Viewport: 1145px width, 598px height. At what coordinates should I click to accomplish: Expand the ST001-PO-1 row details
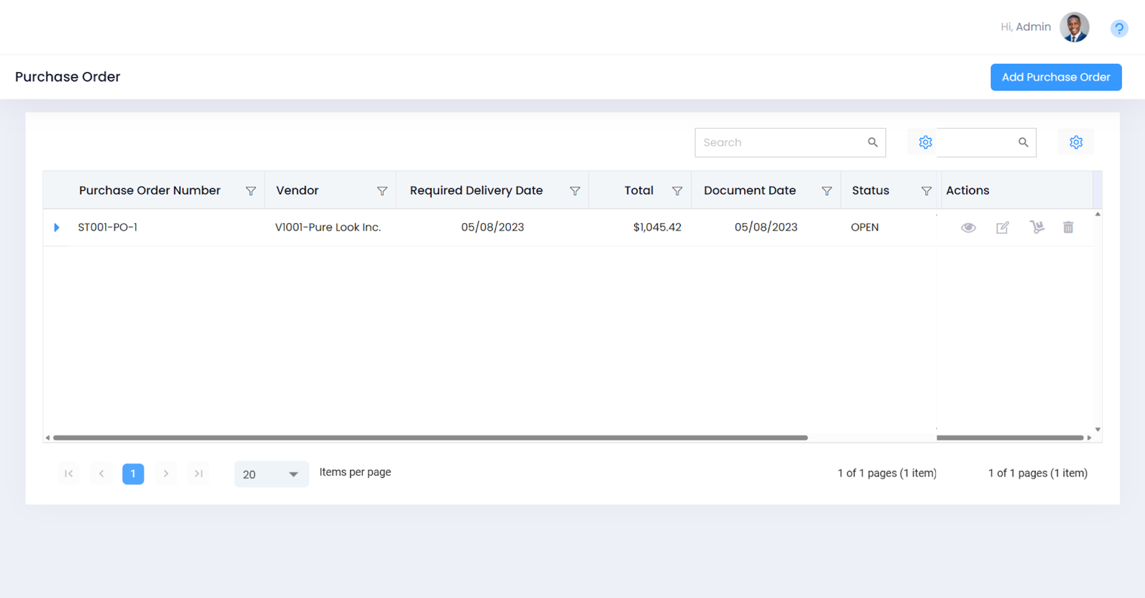pyautogui.click(x=57, y=227)
